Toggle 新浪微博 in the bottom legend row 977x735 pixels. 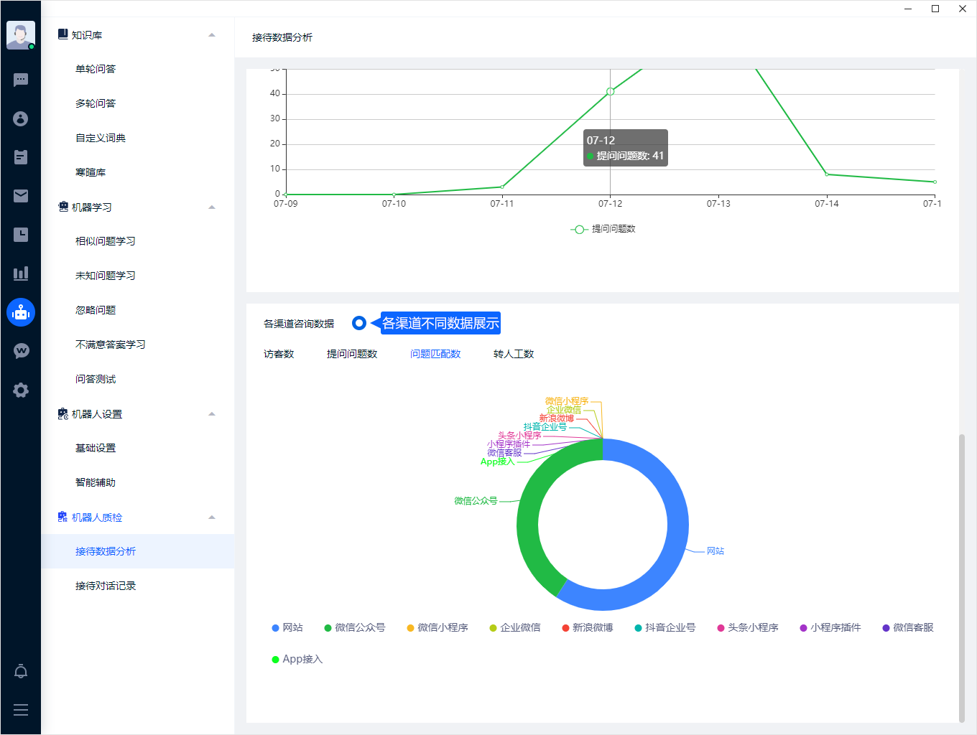tap(588, 627)
